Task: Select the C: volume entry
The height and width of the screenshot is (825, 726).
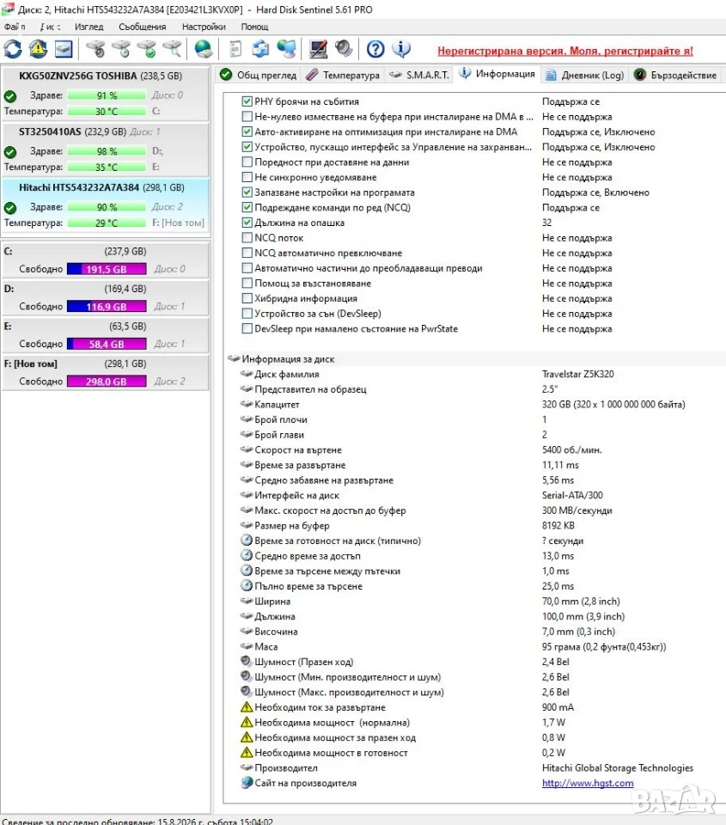Action: 105,260
